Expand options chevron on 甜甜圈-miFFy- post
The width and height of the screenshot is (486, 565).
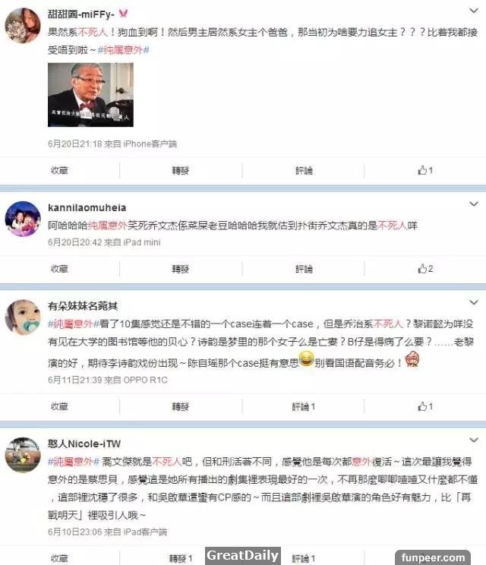tap(474, 11)
